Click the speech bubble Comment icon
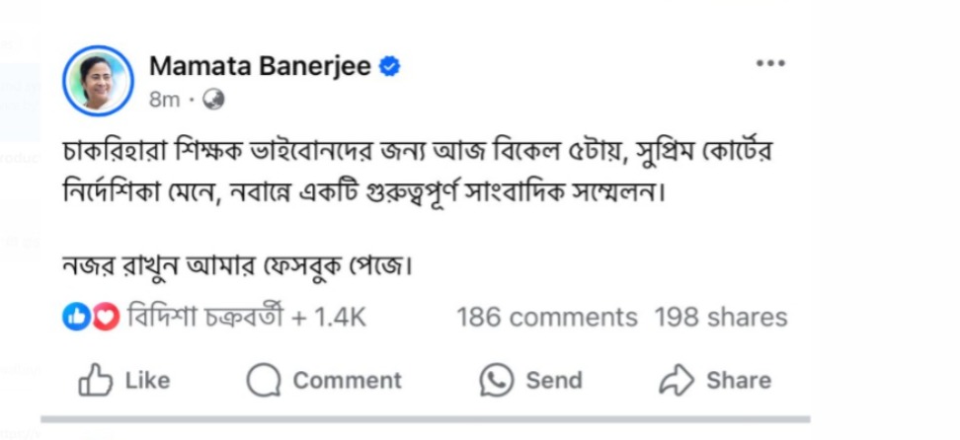Image resolution: width=960 pixels, height=440 pixels. 264,380
